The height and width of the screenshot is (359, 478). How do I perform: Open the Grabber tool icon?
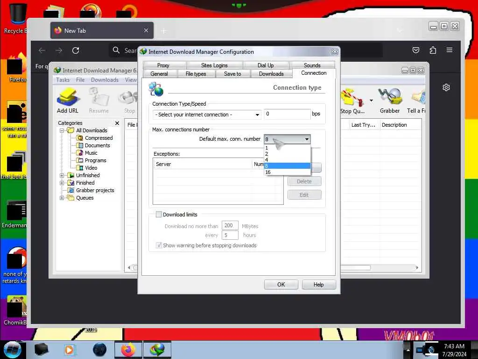390,101
